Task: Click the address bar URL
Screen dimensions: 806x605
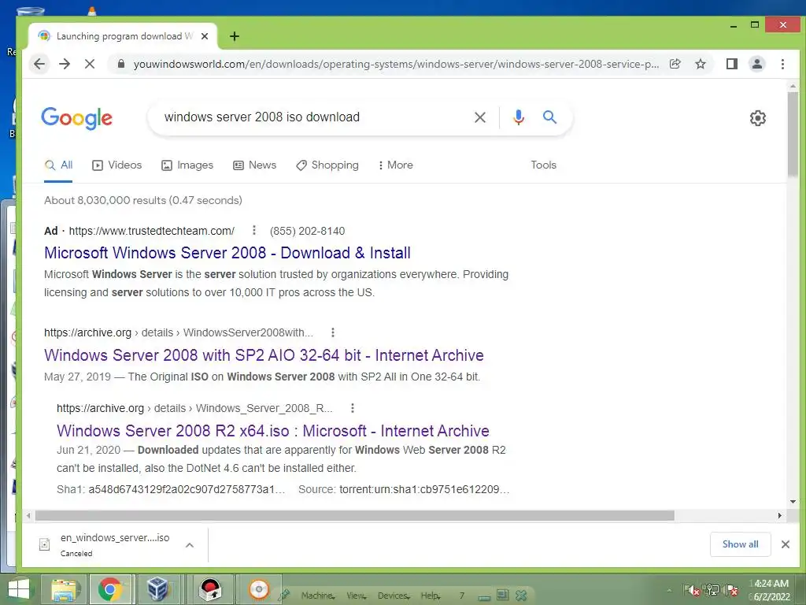Action: (396, 65)
